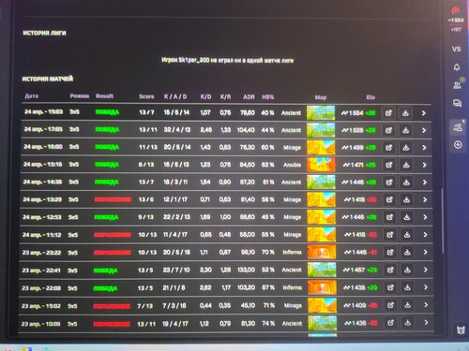Sort by the Score column header
This screenshot has height=351, width=469.
[x=146, y=96]
